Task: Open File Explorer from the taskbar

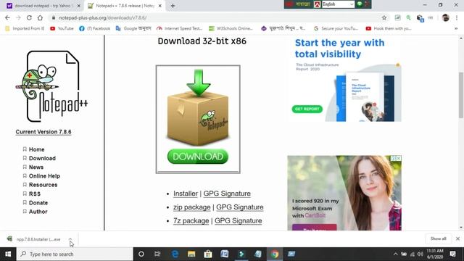Action: pos(191,254)
